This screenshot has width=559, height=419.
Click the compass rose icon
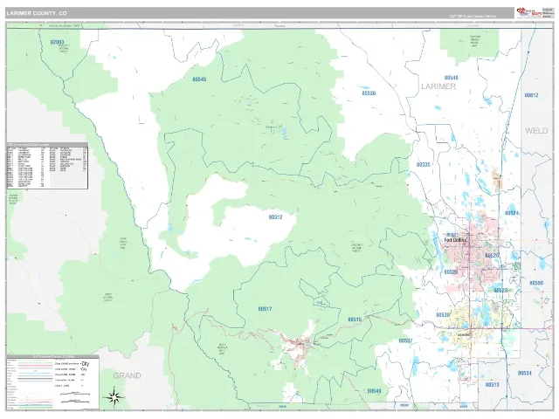click(x=114, y=397)
